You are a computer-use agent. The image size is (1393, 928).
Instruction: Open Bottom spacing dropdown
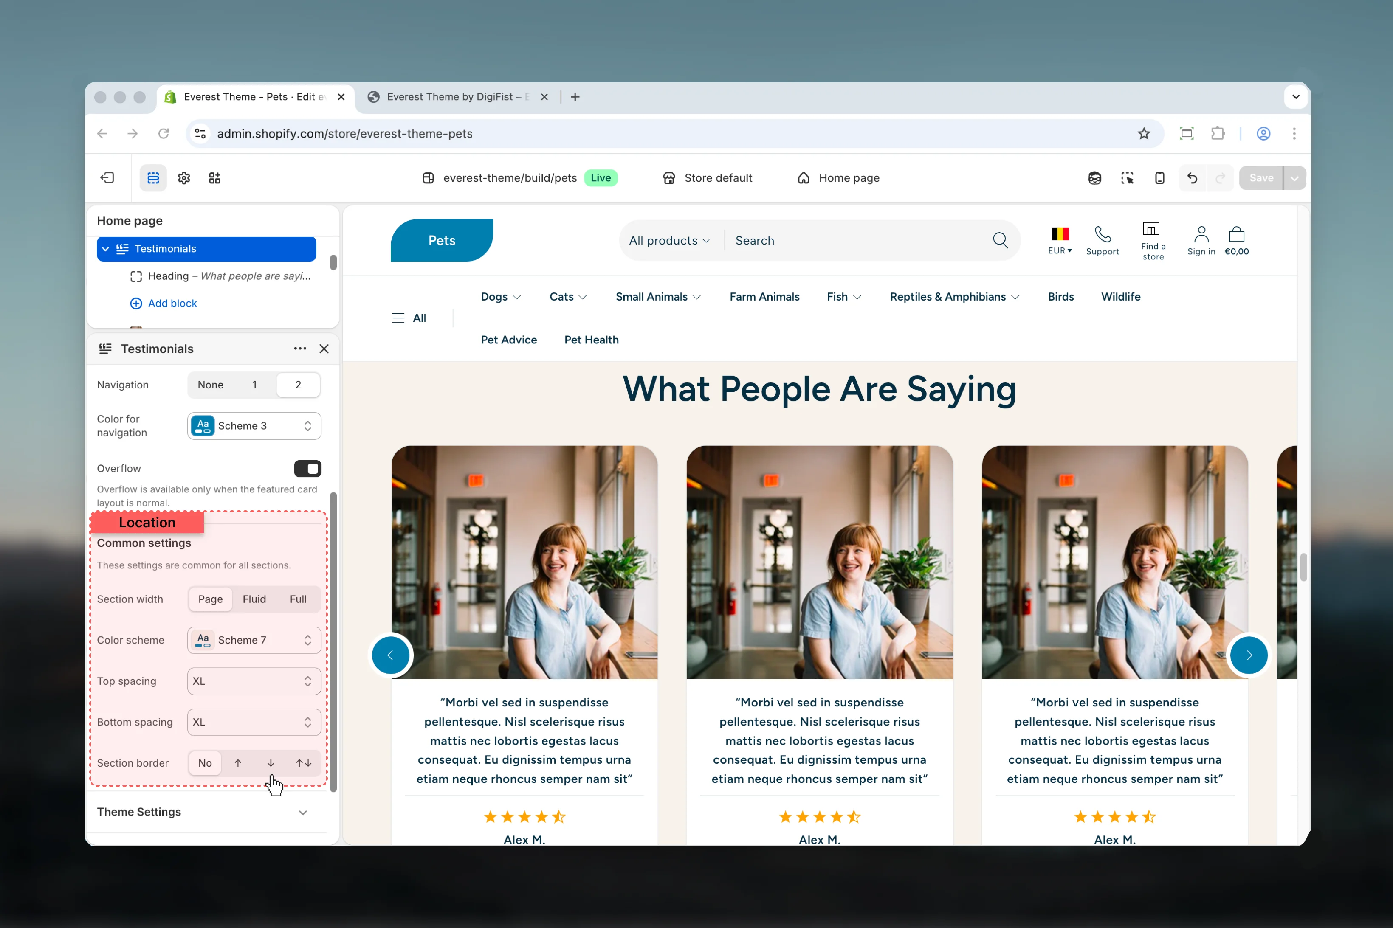254,721
